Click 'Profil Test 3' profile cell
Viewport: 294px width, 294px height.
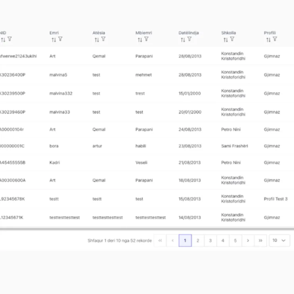(276, 199)
